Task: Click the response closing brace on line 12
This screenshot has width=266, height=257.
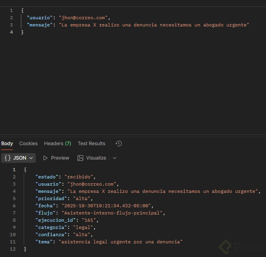Action: [x=25, y=249]
